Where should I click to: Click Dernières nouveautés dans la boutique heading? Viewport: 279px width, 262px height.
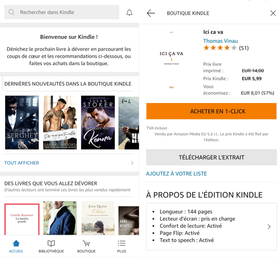pos(68,84)
